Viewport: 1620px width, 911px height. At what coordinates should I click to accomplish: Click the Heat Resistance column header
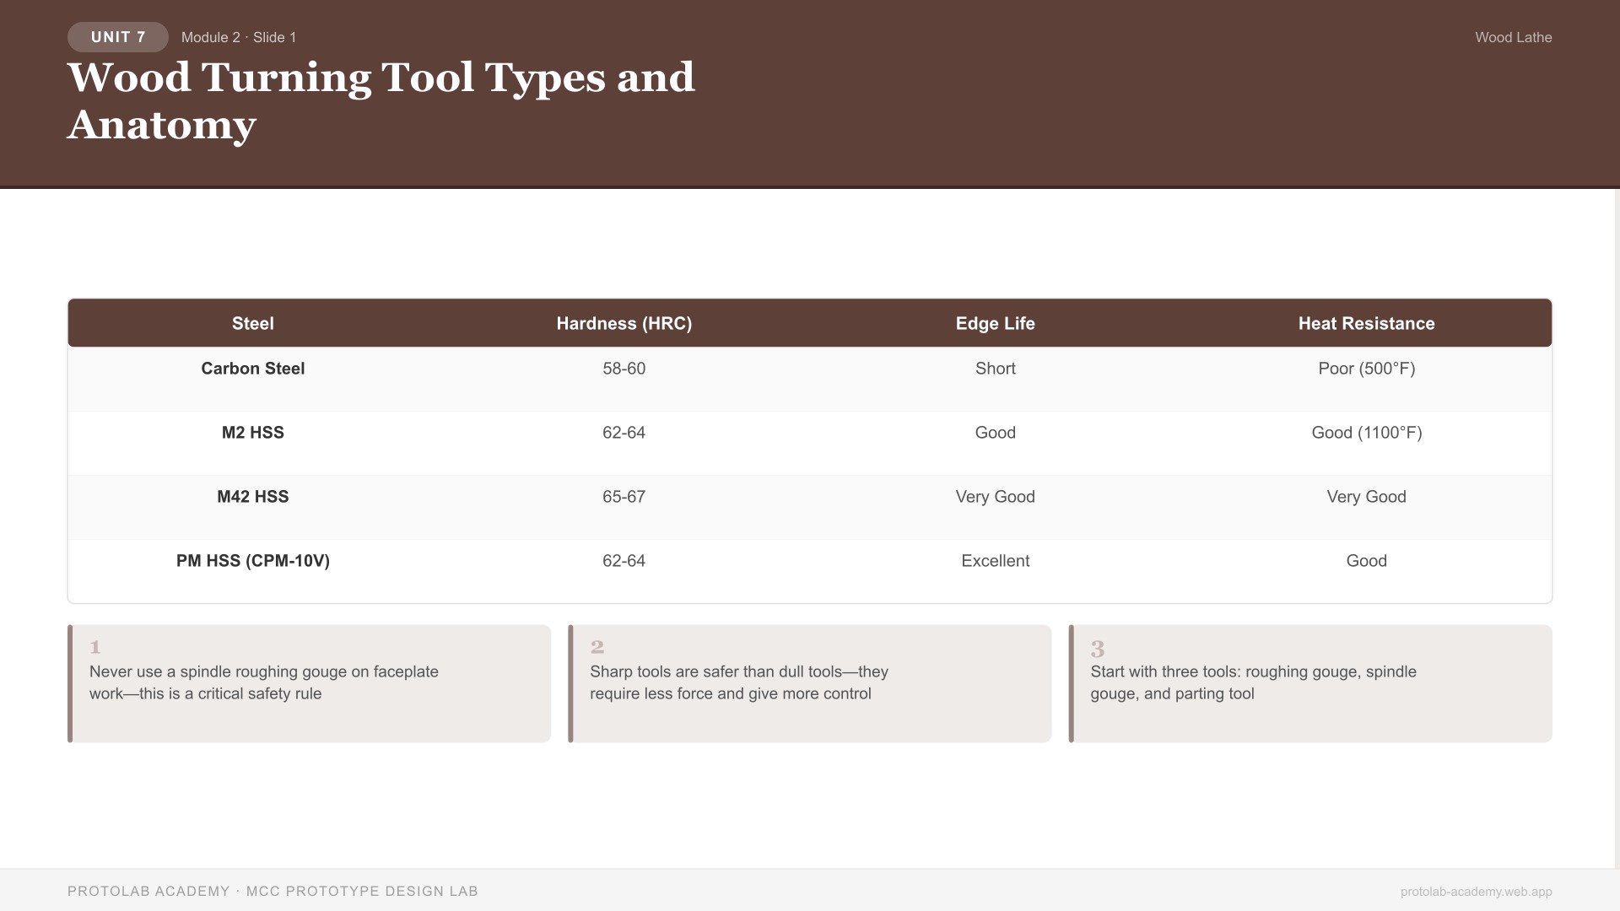coord(1366,323)
